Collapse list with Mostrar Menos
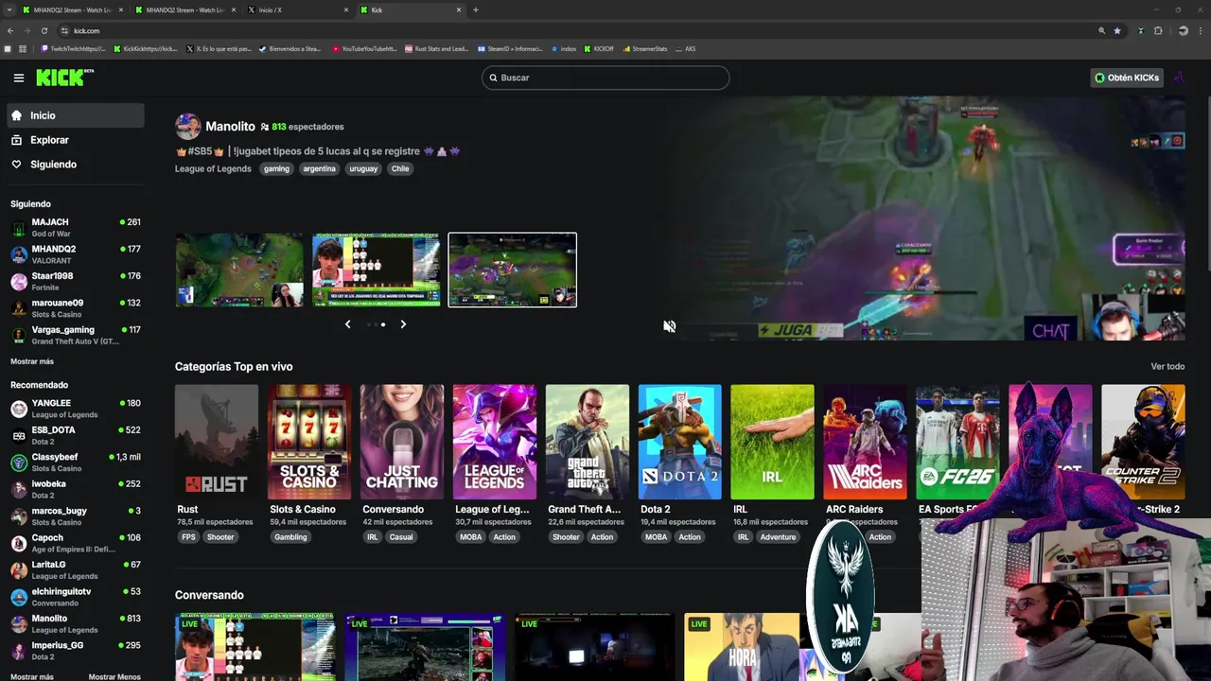 [x=114, y=677]
